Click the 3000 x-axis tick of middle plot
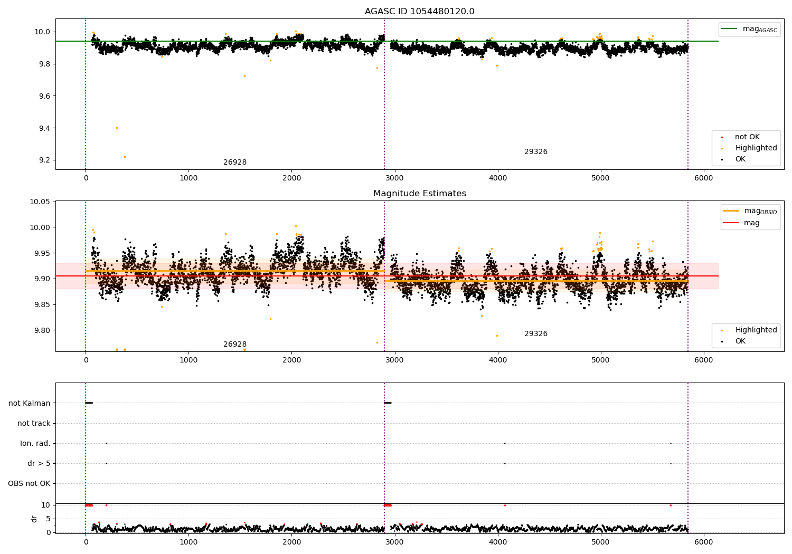This screenshot has width=792, height=554. tap(394, 360)
